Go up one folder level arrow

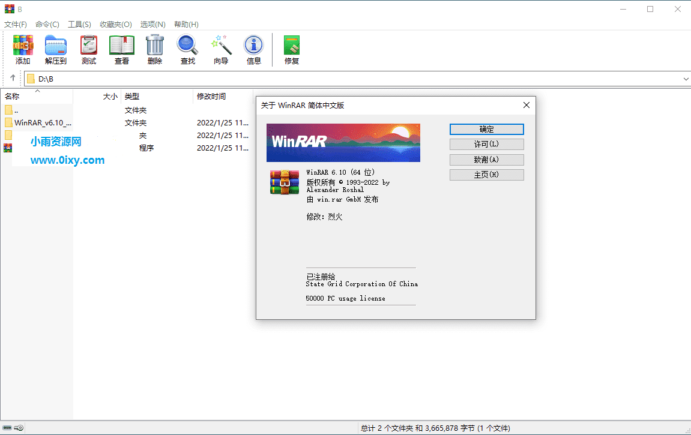point(13,79)
